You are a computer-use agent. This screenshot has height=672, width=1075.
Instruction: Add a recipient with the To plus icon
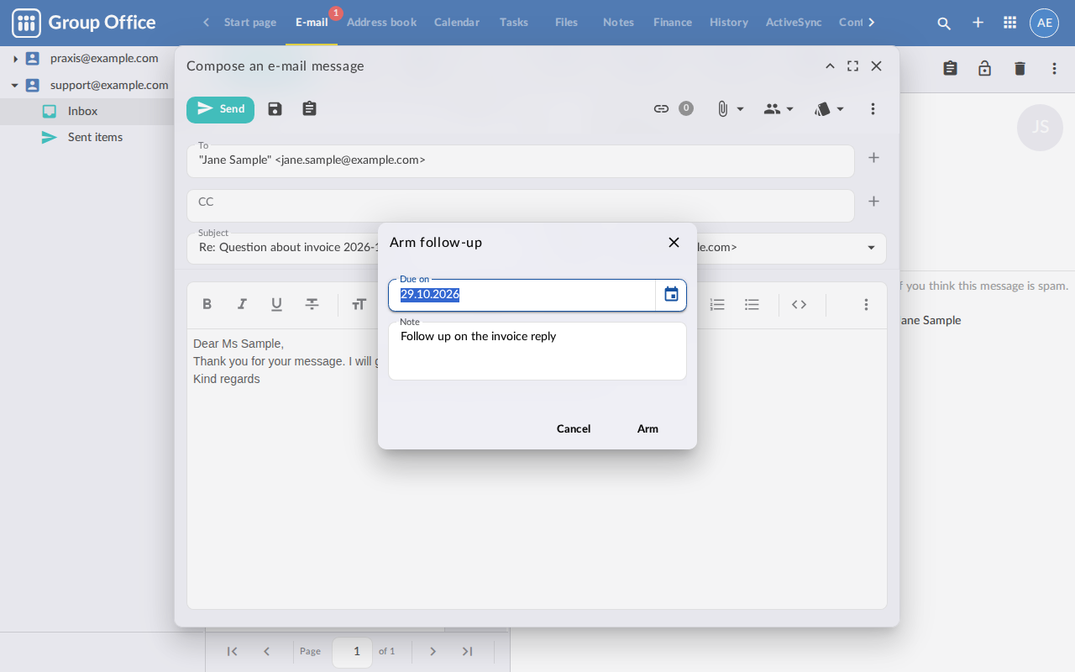[x=873, y=158]
